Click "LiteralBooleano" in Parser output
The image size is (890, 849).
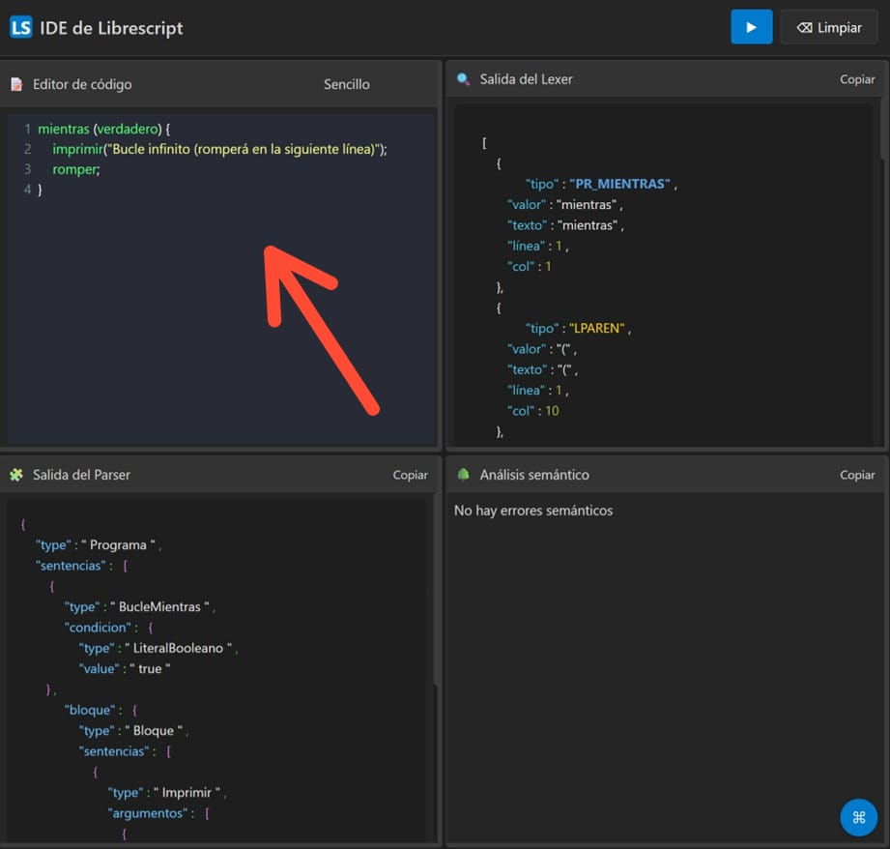point(178,649)
